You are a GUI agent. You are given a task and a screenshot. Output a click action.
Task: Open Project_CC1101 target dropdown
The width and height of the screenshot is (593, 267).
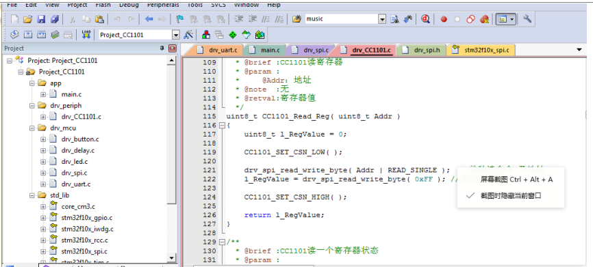[x=175, y=35]
